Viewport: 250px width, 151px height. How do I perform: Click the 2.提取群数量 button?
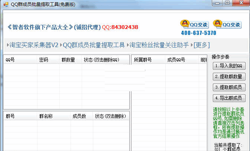pos(229,77)
